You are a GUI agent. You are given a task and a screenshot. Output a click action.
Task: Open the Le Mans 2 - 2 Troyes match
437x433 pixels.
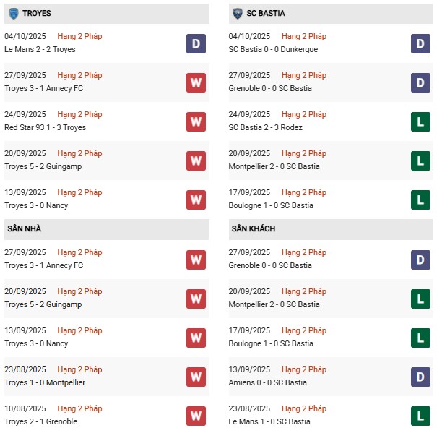tap(40, 49)
